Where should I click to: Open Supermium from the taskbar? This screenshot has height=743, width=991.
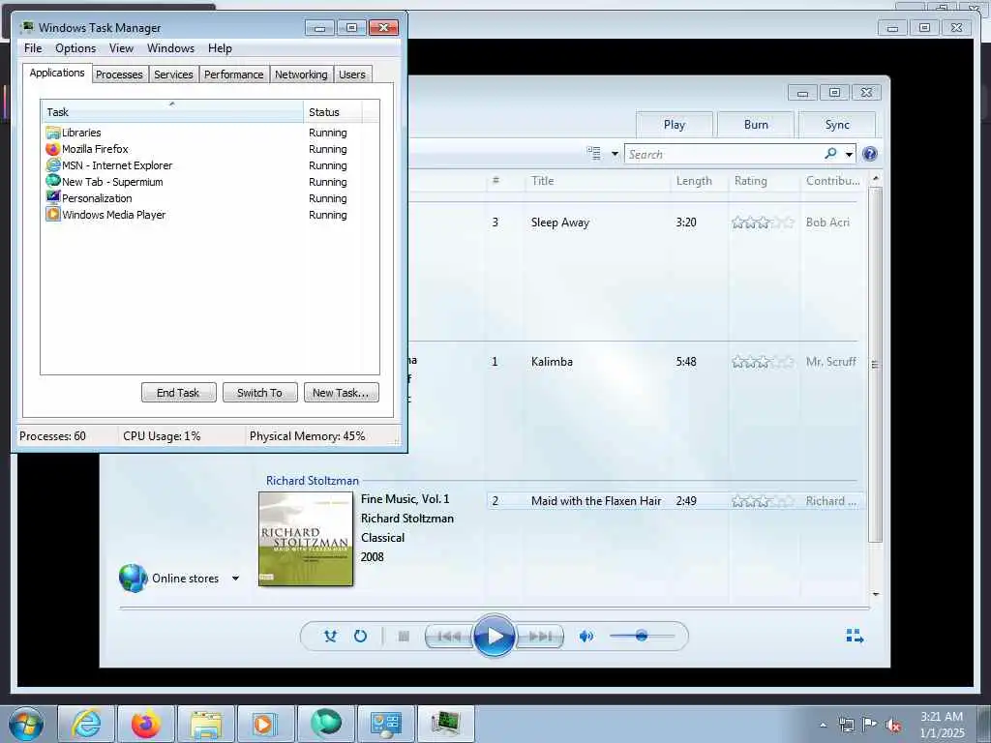325,724
